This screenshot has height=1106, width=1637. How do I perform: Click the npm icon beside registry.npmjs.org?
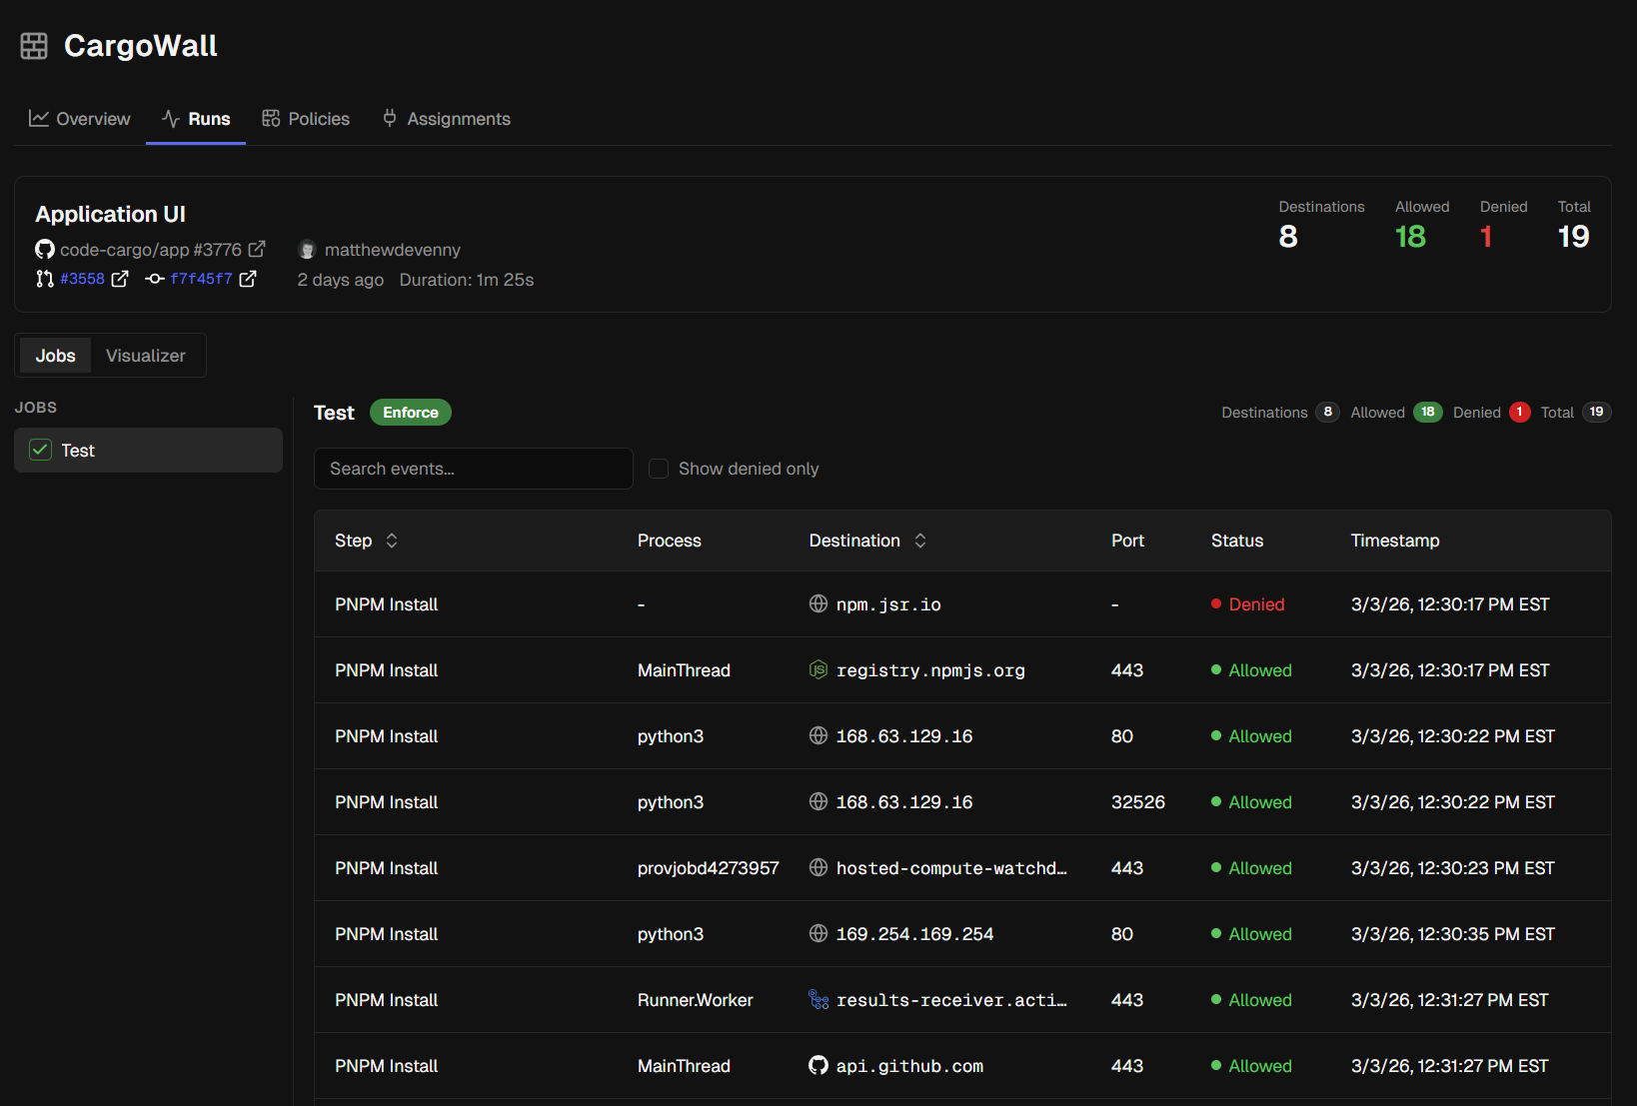click(818, 670)
